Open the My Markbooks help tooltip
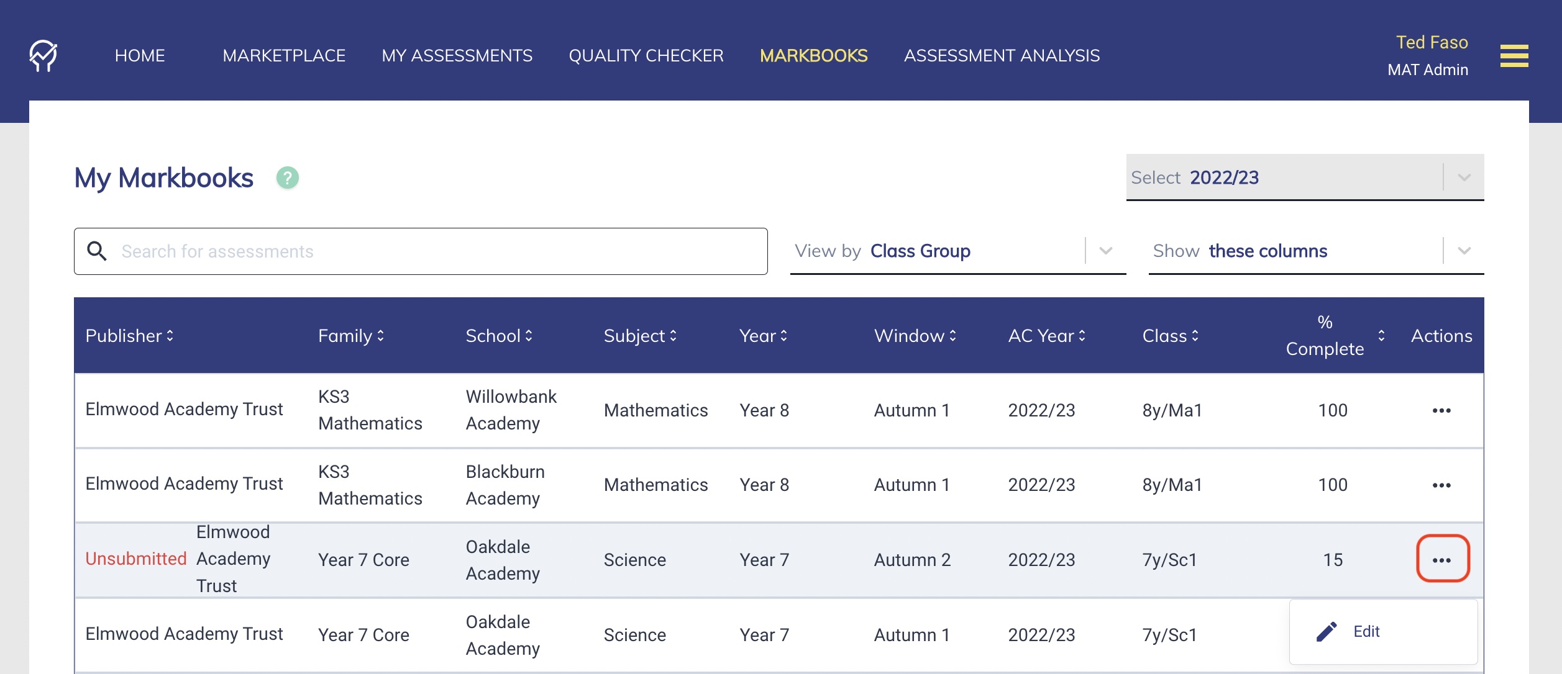The height and width of the screenshot is (674, 1562). [287, 177]
